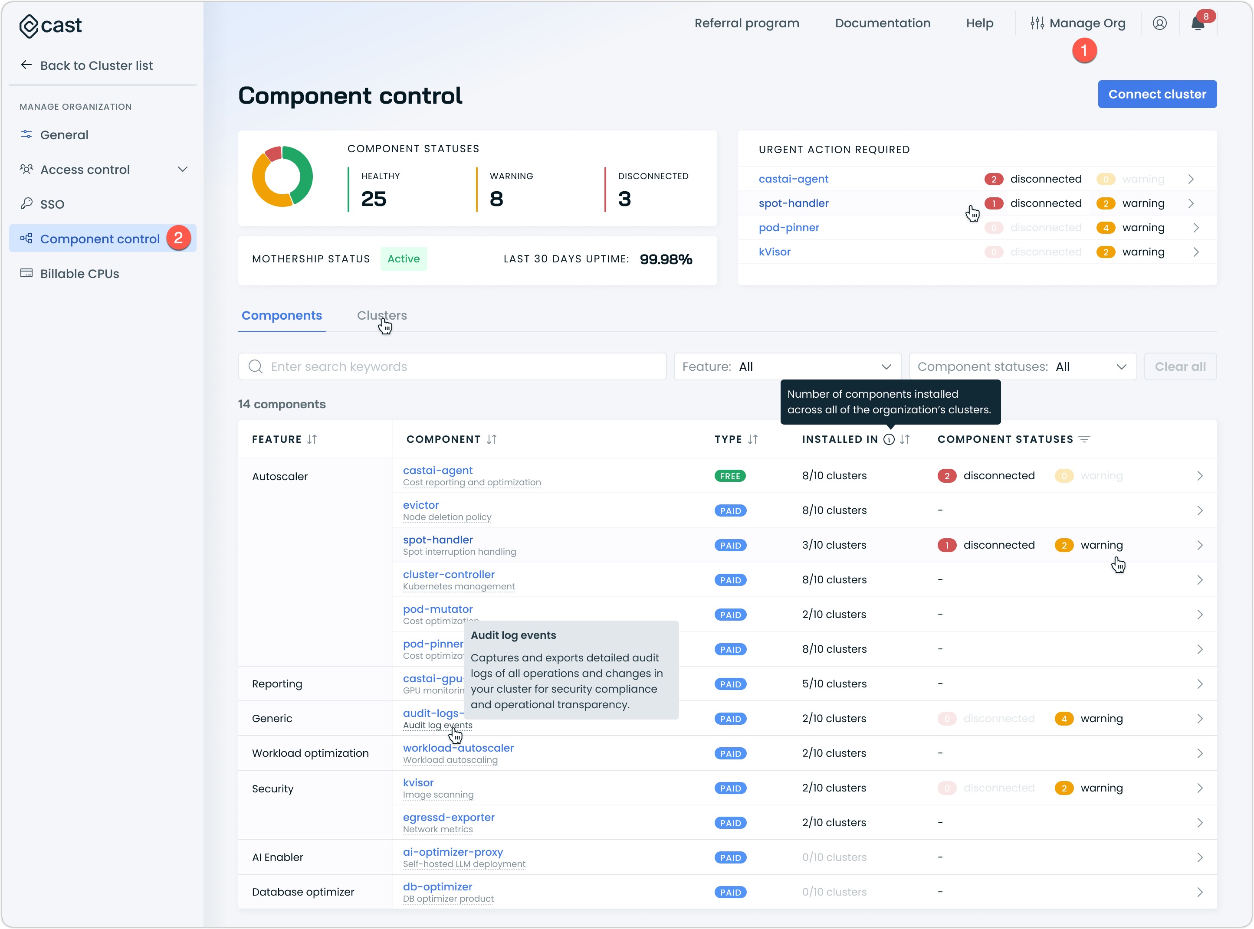Open the Component statuses filter dropdown
Viewport: 1254px width, 929px height.
(x=1022, y=366)
